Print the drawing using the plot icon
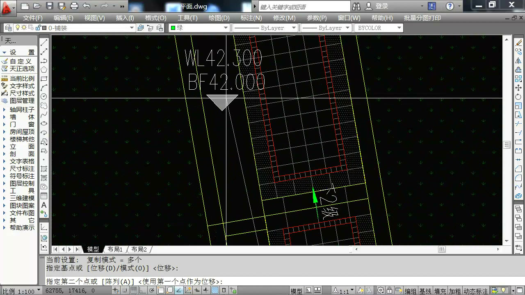This screenshot has height=295, width=525. [x=74, y=6]
